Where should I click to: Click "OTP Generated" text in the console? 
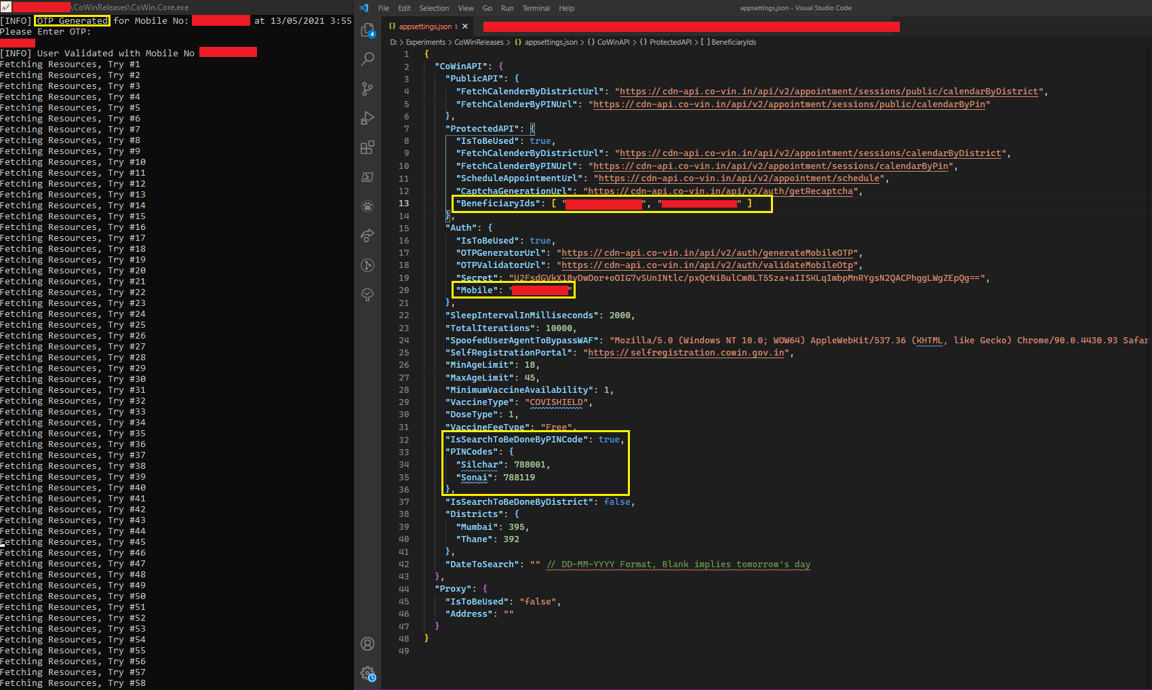click(x=72, y=21)
